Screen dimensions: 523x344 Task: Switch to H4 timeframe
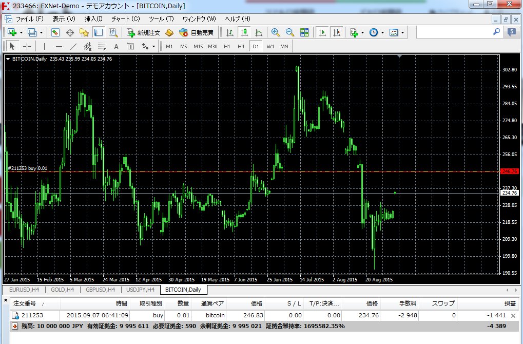coord(241,46)
